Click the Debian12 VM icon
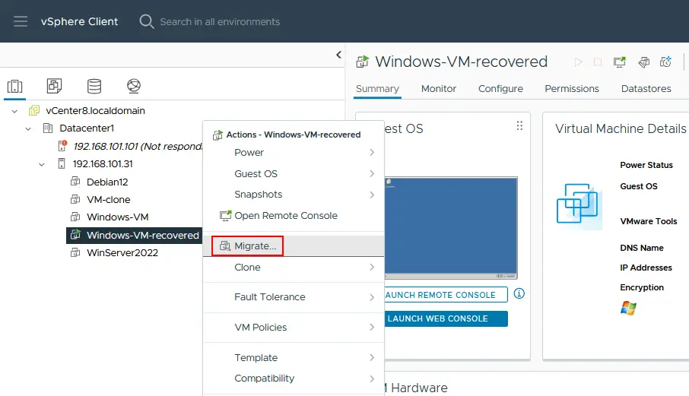 (75, 182)
